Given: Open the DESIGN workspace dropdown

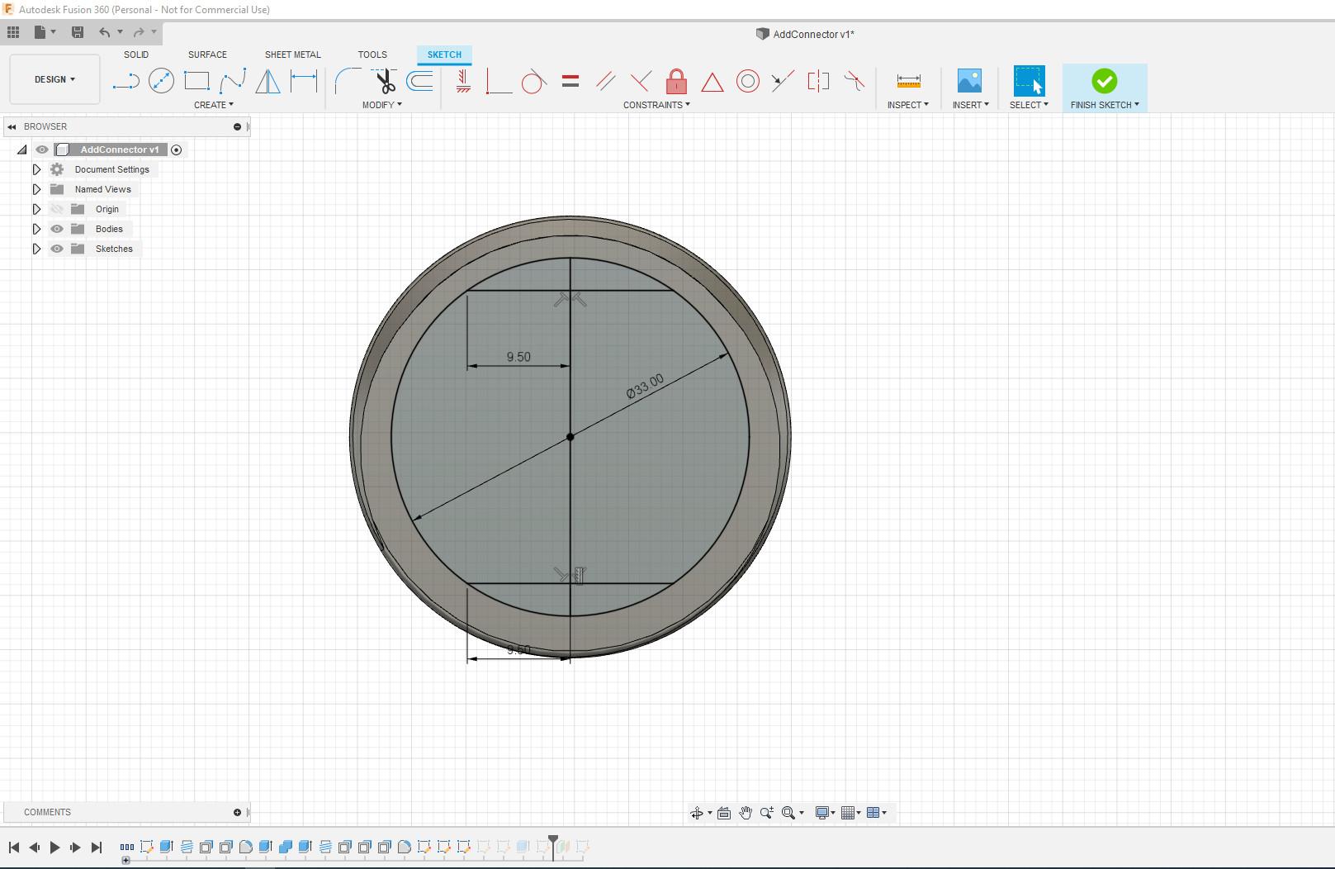Looking at the screenshot, I should tap(54, 79).
